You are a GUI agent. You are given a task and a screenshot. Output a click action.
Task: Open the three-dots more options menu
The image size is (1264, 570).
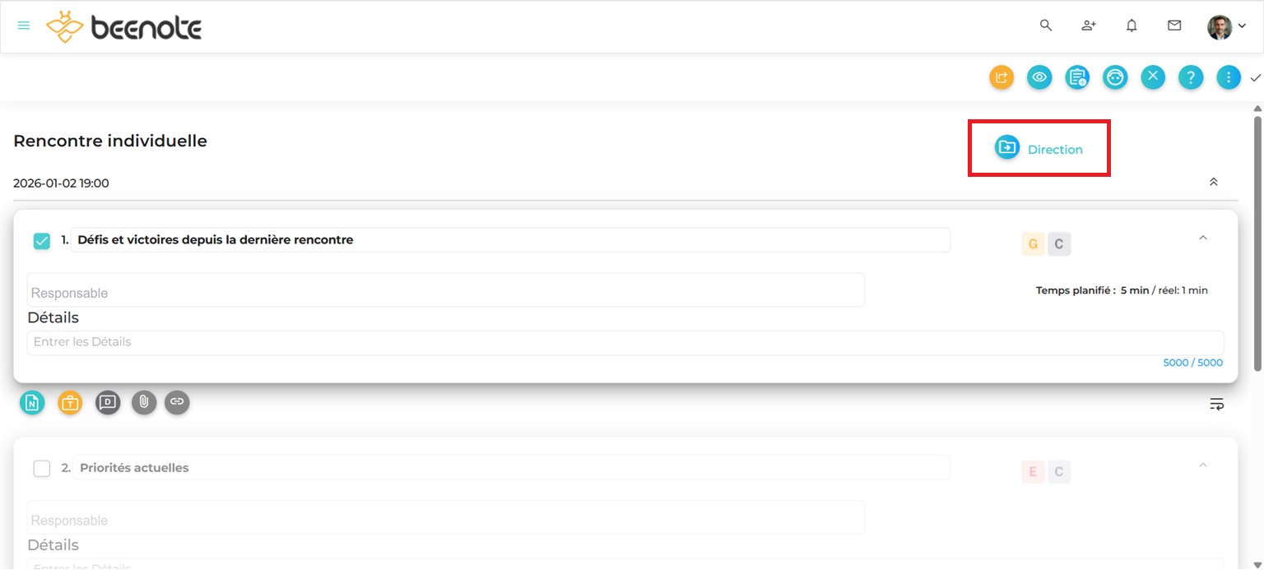(1229, 77)
